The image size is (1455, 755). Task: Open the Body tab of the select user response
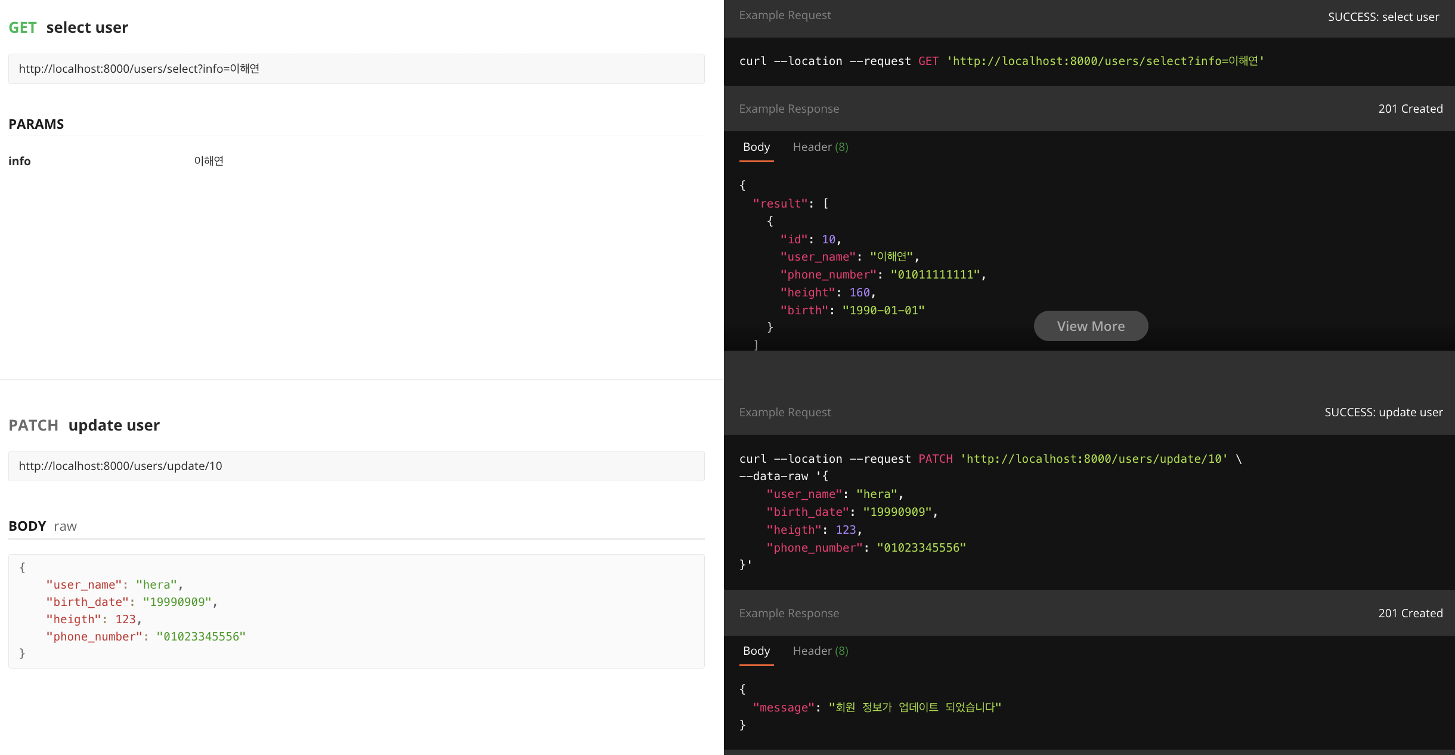[756, 147]
